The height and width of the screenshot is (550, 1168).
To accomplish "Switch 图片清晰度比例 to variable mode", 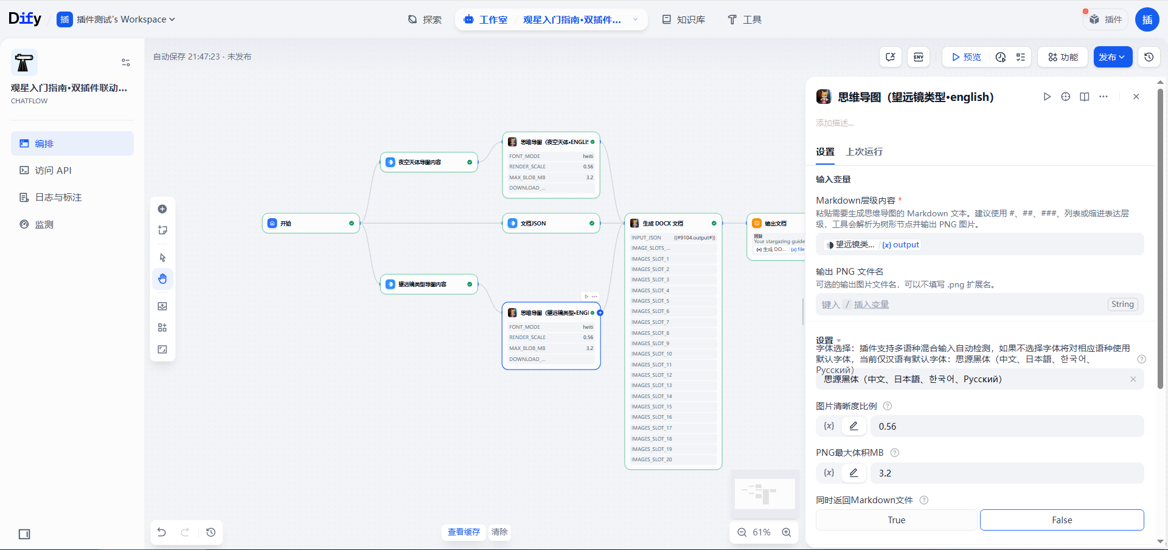I will pyautogui.click(x=829, y=426).
